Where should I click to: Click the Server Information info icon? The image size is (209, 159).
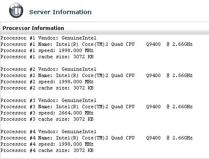coord(16,10)
